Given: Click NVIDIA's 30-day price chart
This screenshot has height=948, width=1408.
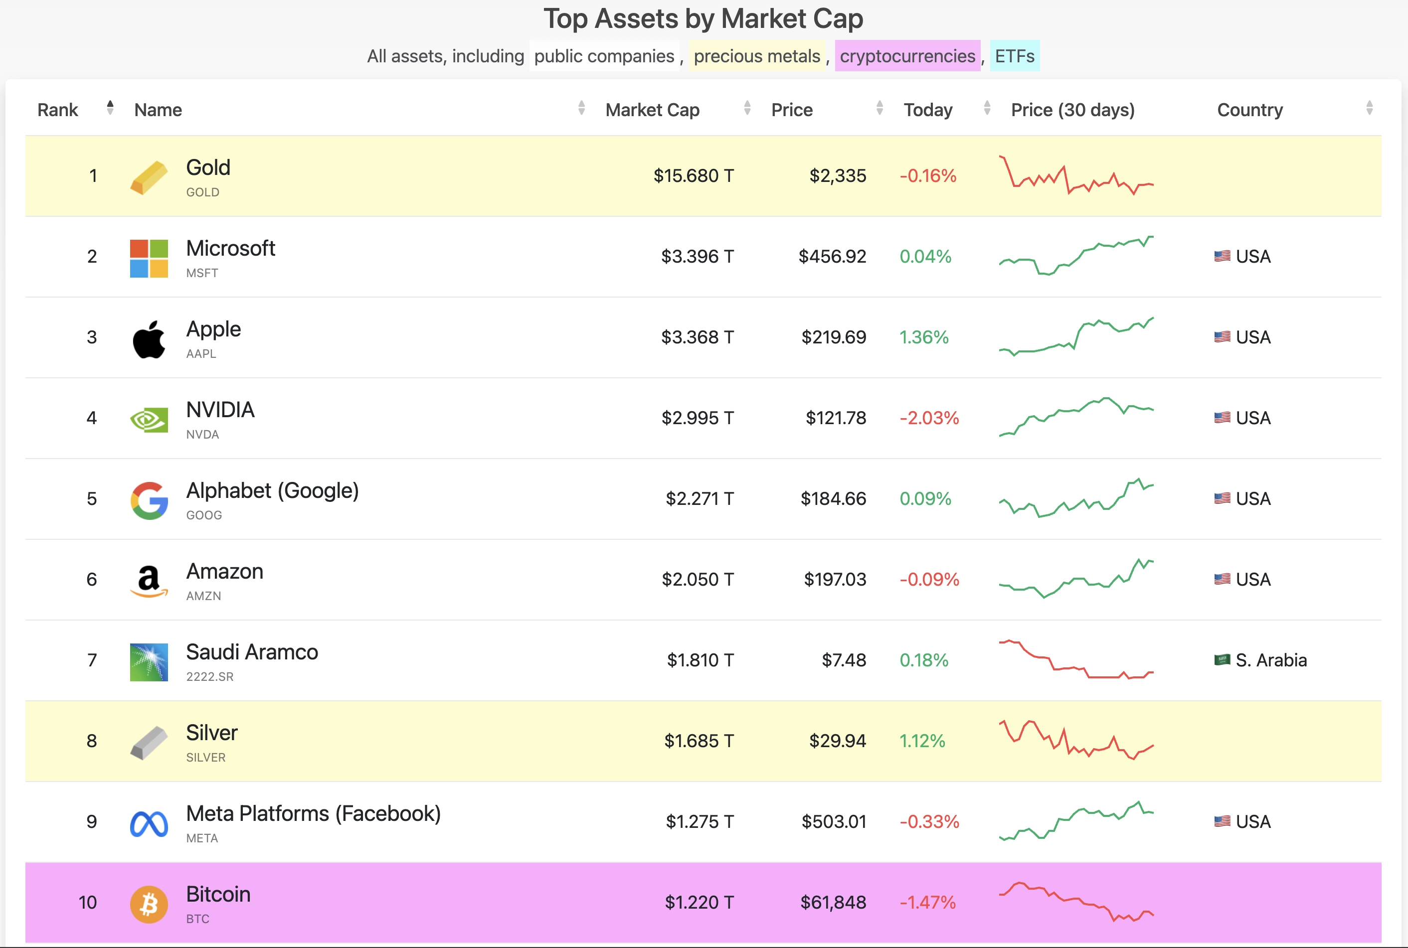Looking at the screenshot, I should (1076, 417).
